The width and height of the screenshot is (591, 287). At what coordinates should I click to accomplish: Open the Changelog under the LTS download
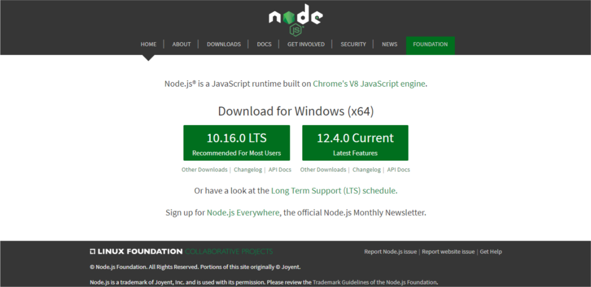click(x=248, y=170)
